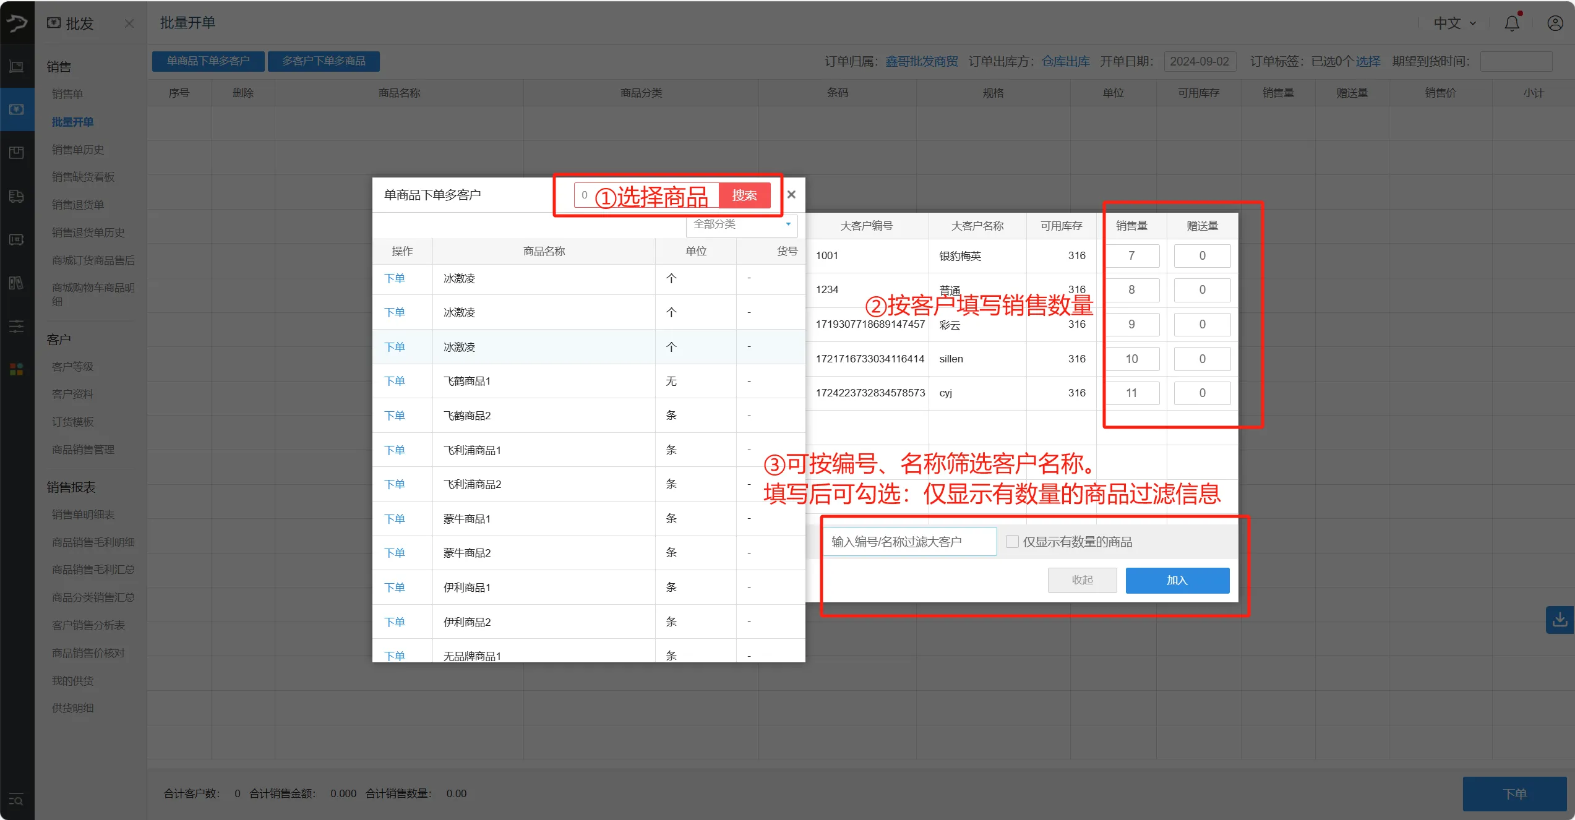Open the sales module icon in sidebar

[16, 109]
